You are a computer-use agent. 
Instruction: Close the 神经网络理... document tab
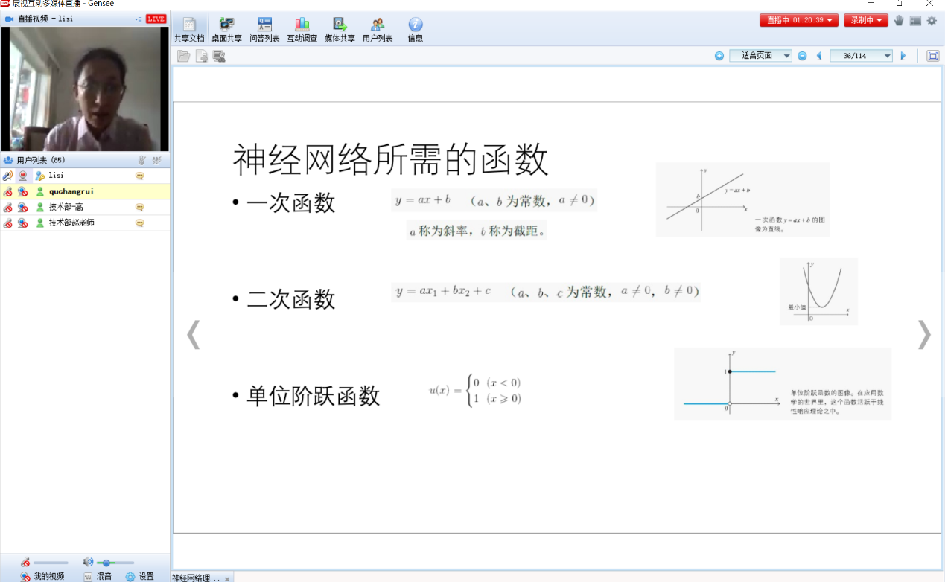227,578
